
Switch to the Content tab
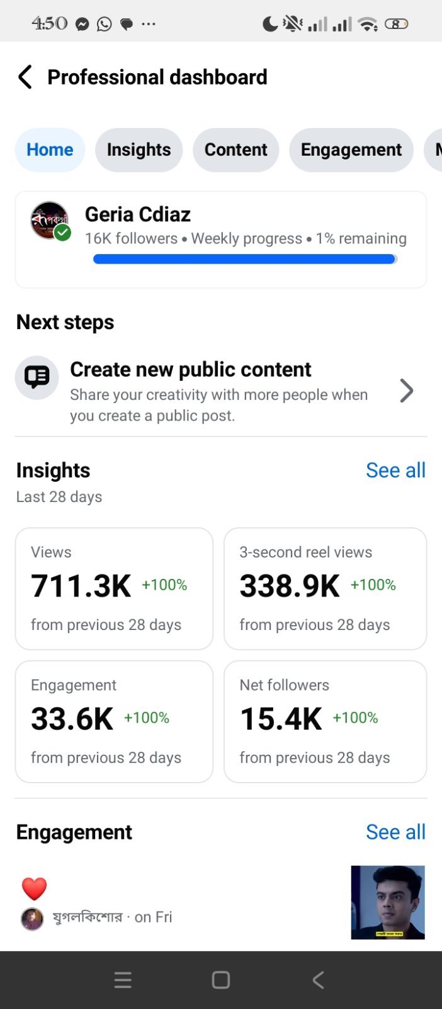tap(235, 150)
